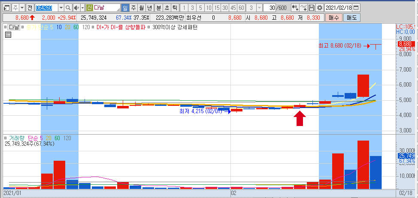Screen dimensions: 418x198
Task: Click the gray 120 moving average legend
Action: [86, 27]
